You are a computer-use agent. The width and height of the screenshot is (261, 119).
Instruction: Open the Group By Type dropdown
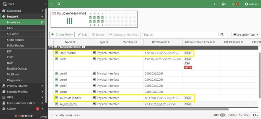(x=245, y=35)
